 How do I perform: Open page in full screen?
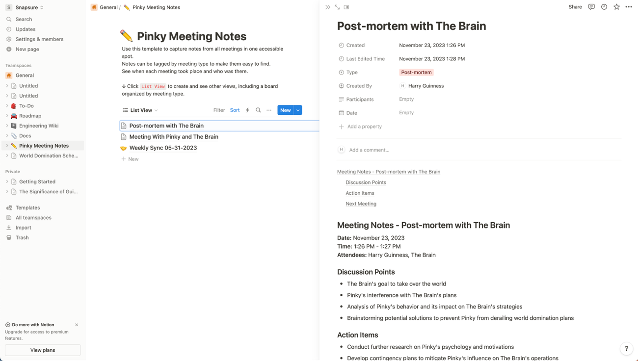tap(337, 7)
